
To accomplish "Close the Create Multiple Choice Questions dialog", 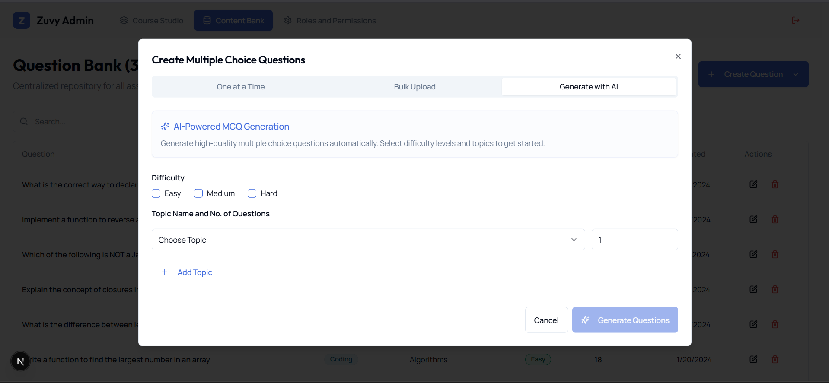I will (x=678, y=57).
